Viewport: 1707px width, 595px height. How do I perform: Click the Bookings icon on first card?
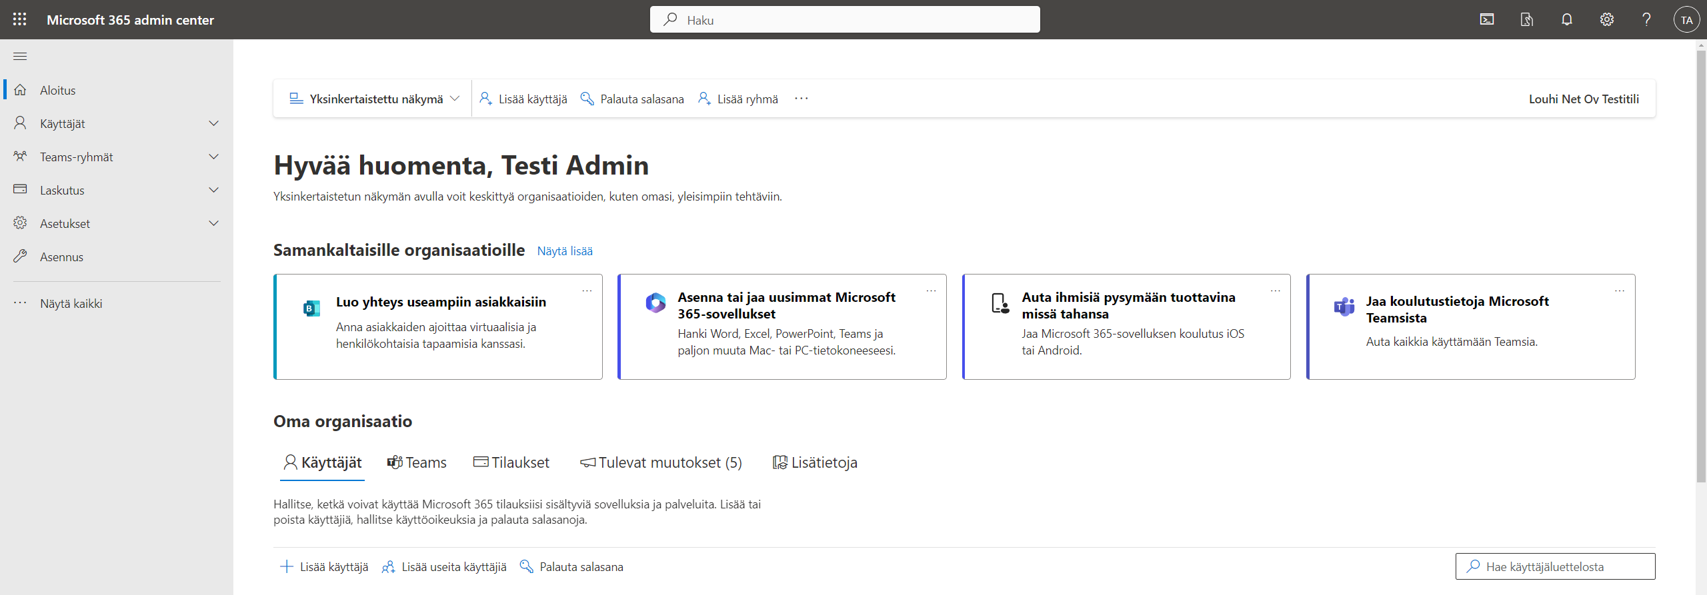(311, 308)
